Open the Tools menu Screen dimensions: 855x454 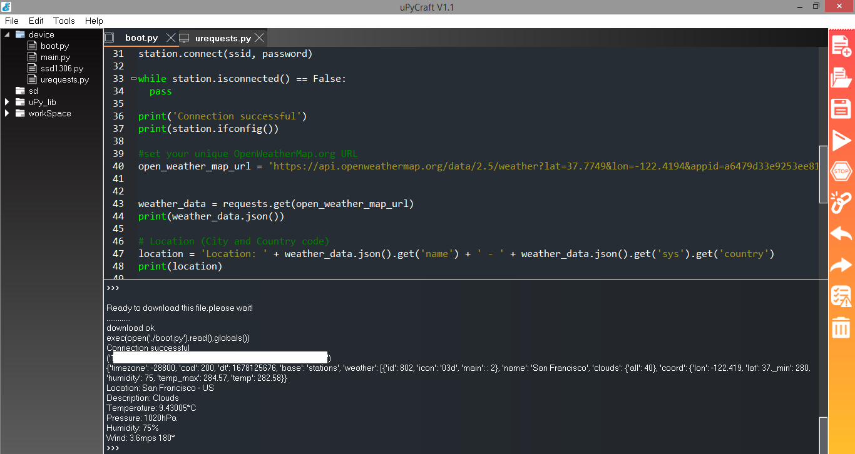pyautogui.click(x=64, y=21)
